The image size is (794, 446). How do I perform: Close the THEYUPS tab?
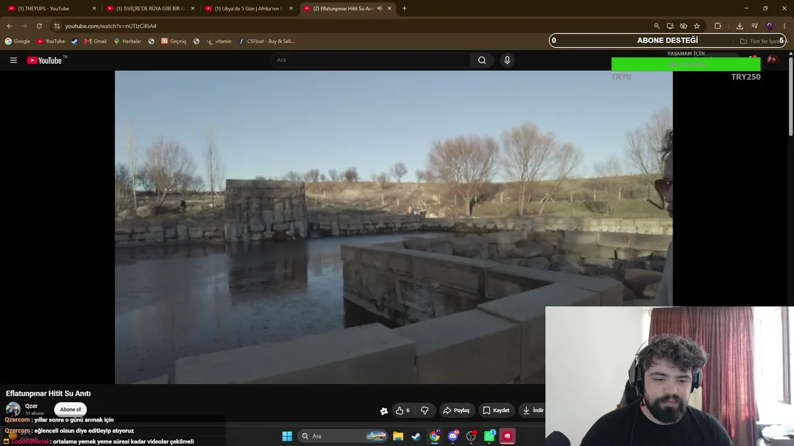(94, 9)
